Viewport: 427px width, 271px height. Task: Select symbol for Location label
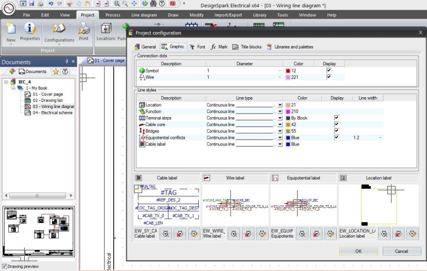[384, 234]
